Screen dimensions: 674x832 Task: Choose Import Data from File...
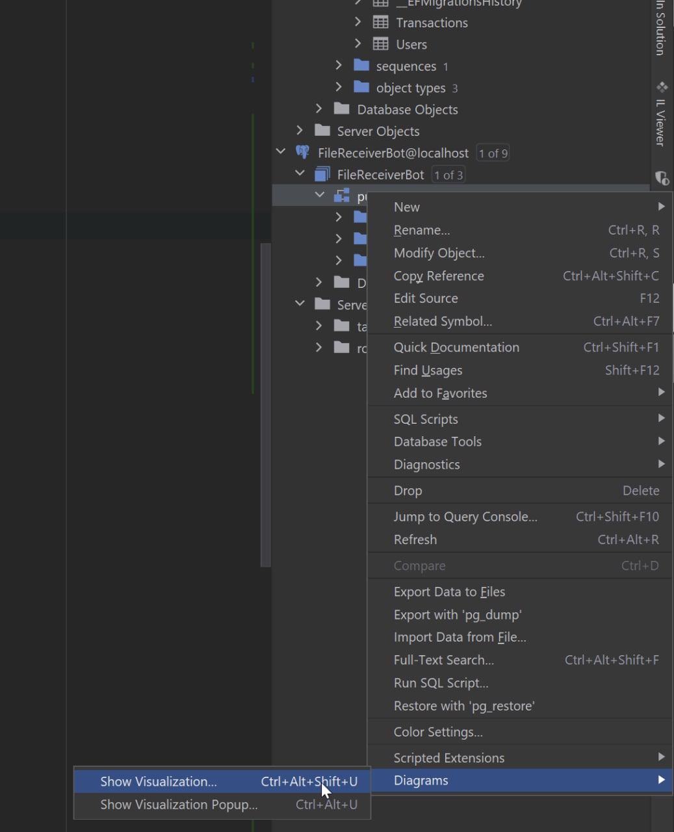pyautogui.click(x=520, y=637)
